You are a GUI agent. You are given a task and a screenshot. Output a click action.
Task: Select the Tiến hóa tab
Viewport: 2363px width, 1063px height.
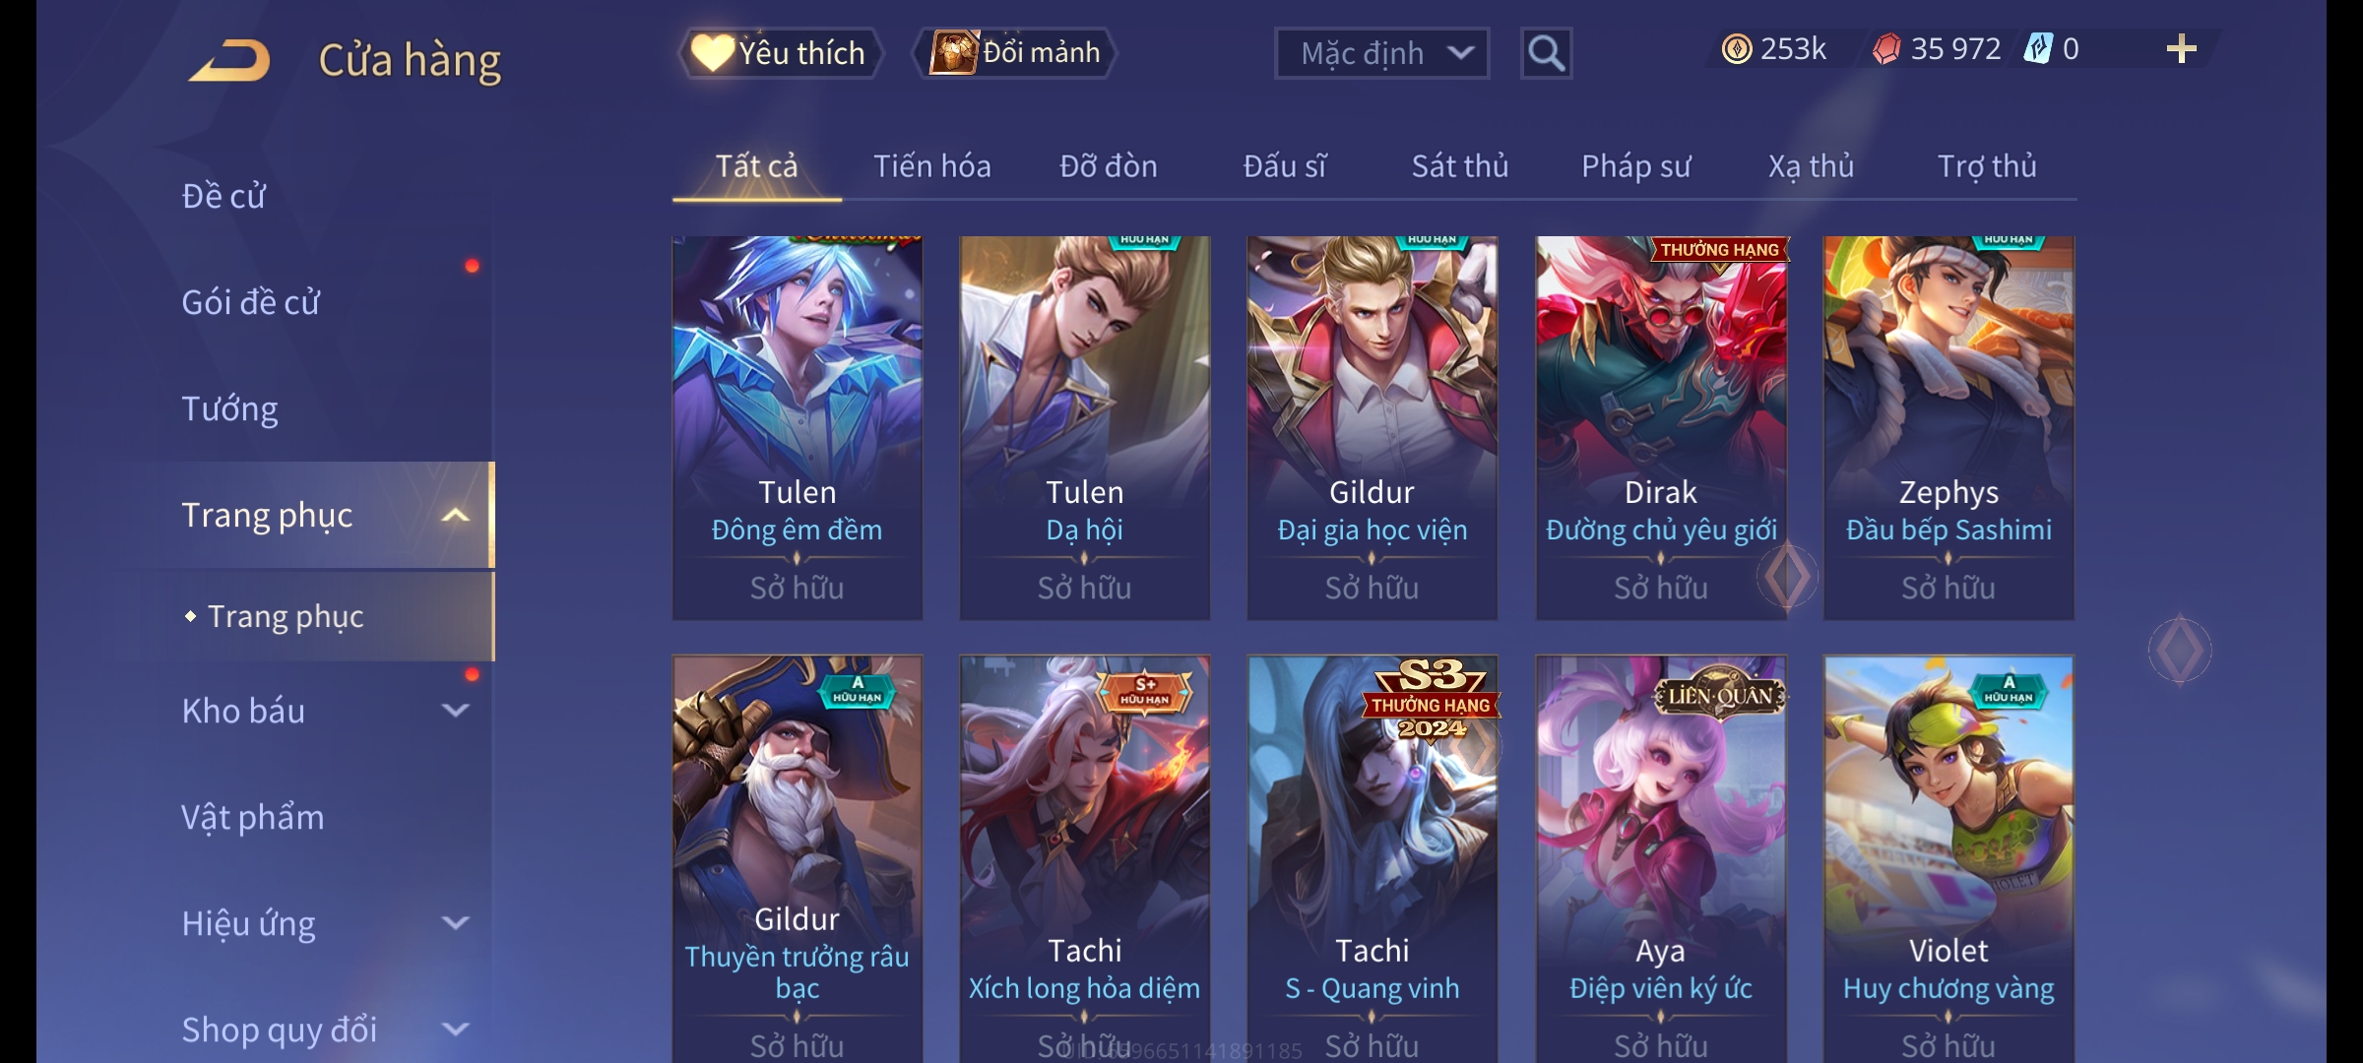pyautogui.click(x=931, y=166)
